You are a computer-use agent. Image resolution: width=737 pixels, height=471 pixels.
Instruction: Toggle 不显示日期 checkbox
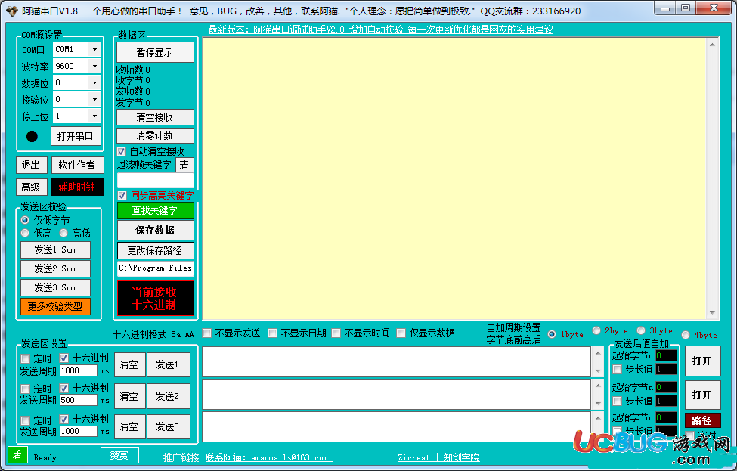(273, 333)
